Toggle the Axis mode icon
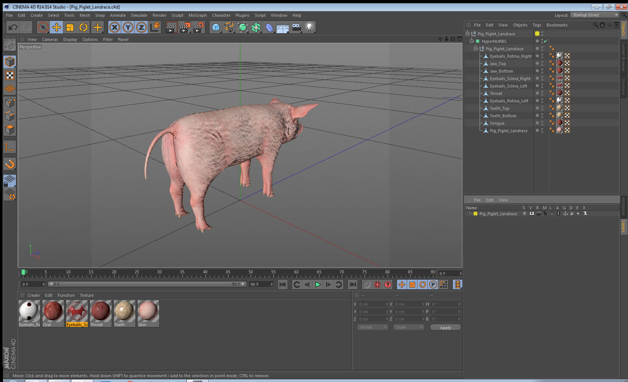628x382 pixels. 10,147
